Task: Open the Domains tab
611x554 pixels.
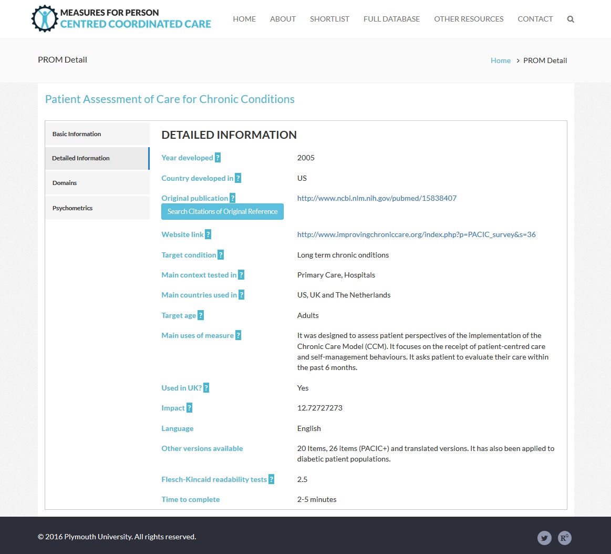Action: [97, 183]
